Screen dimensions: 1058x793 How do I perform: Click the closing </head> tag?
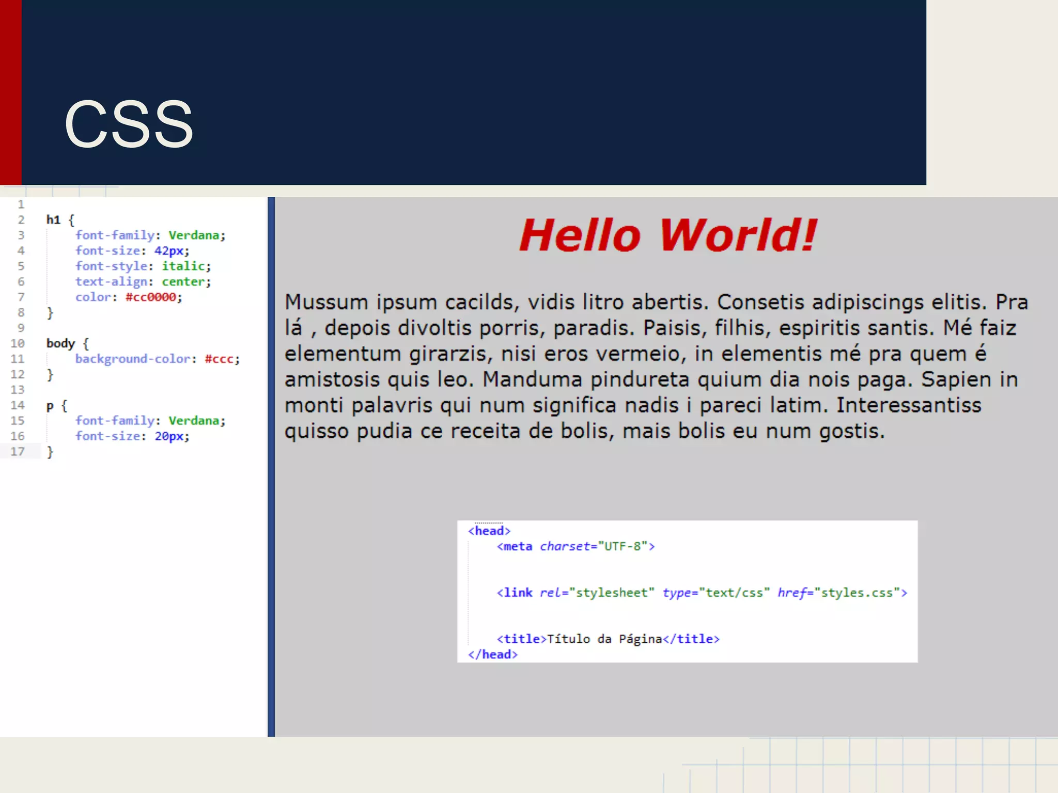(493, 655)
